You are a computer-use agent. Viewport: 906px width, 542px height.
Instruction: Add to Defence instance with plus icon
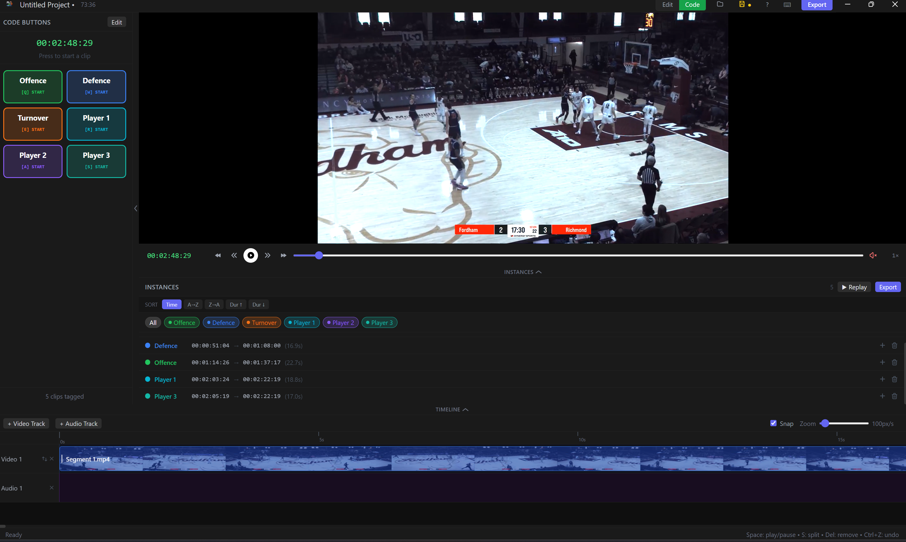[x=882, y=345]
